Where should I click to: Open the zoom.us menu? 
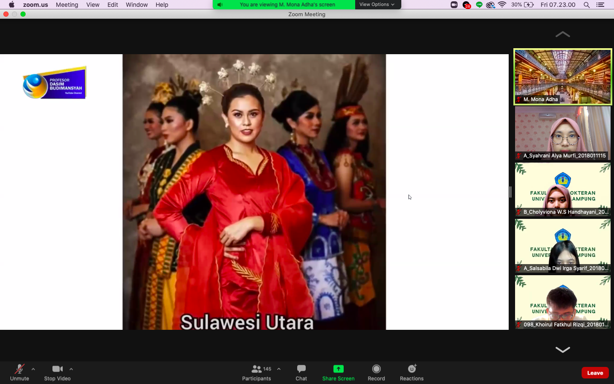[x=35, y=5]
